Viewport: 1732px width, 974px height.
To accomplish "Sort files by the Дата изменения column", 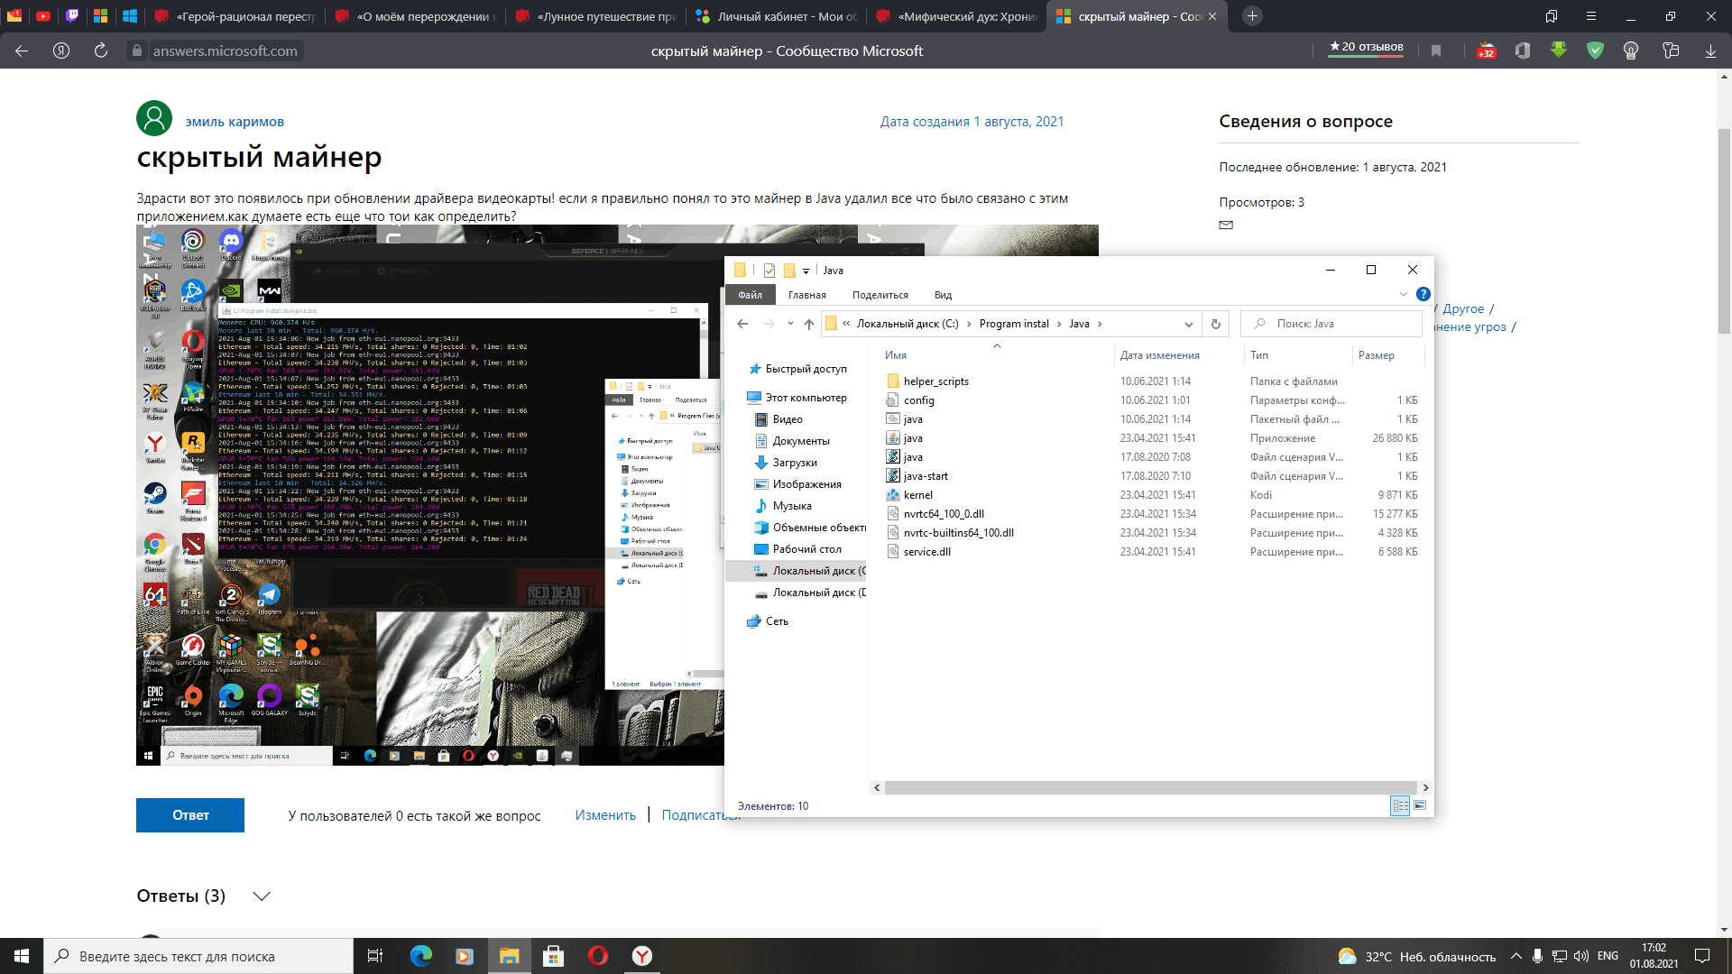I will pyautogui.click(x=1159, y=355).
